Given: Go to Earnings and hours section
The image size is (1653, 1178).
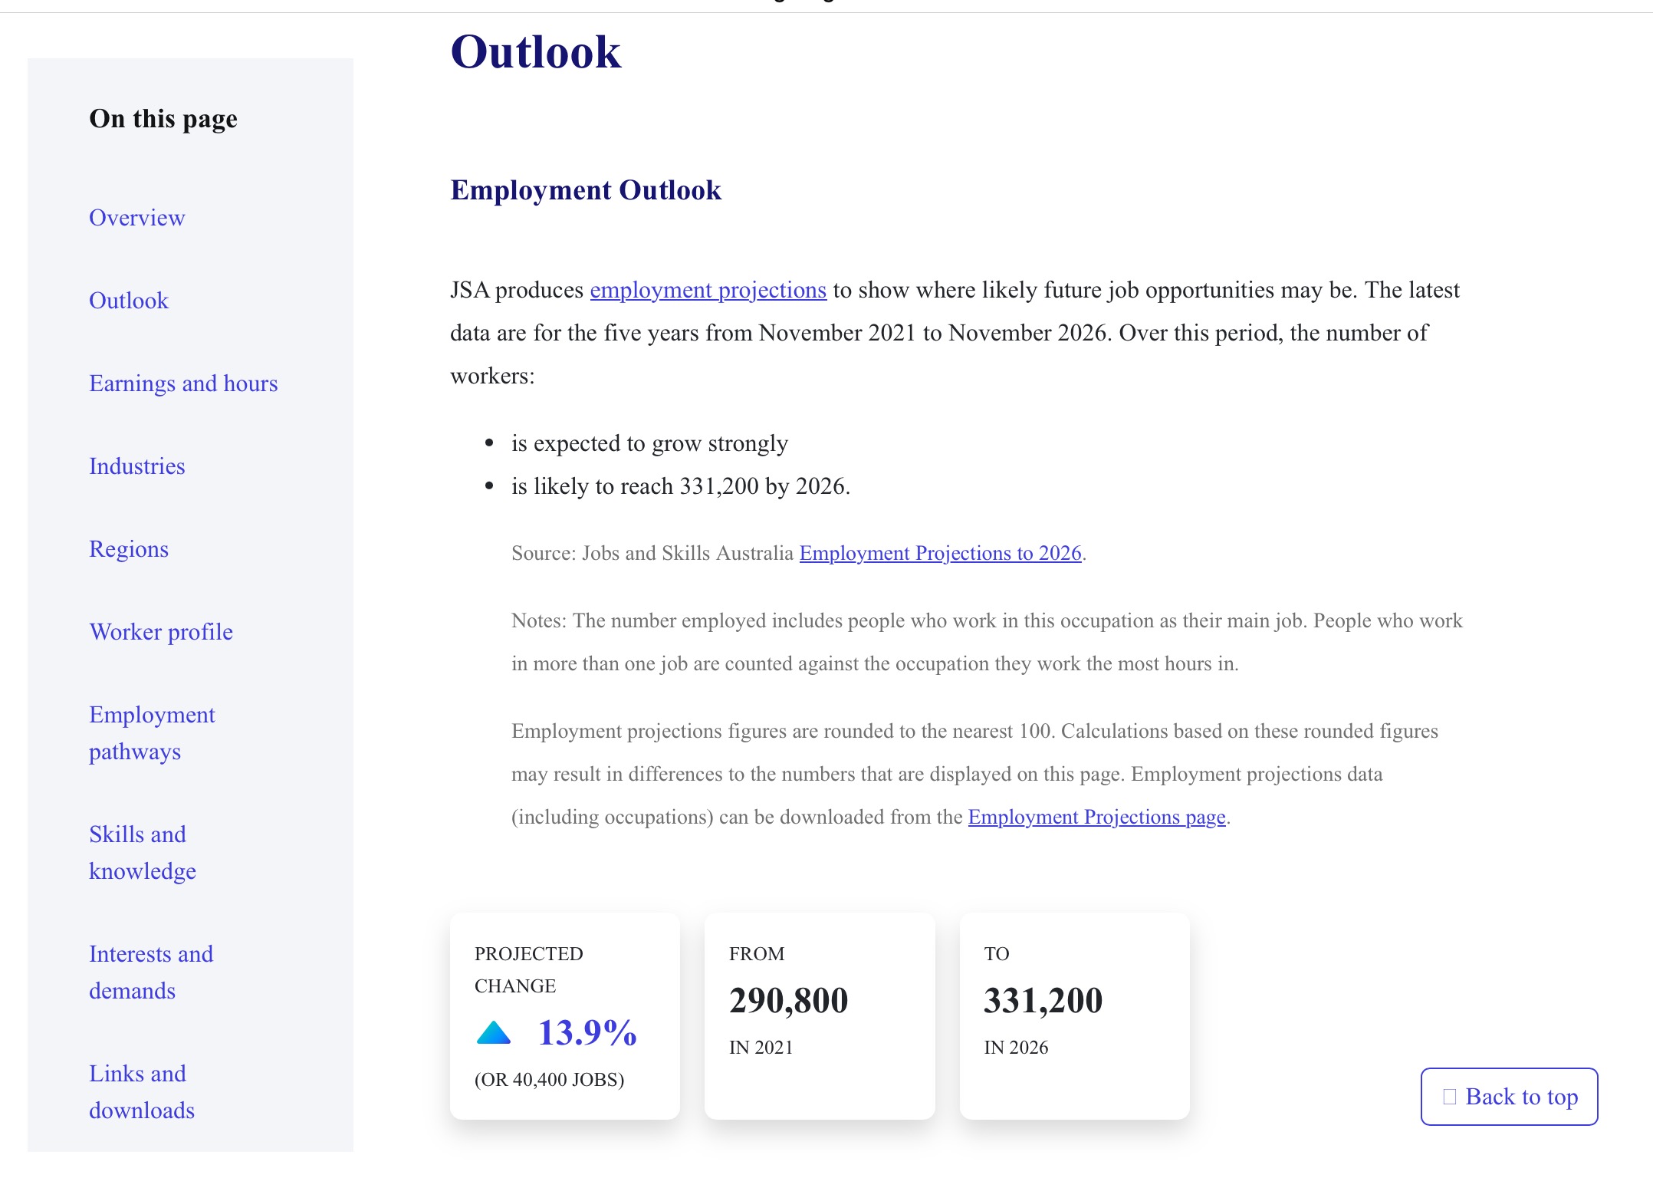Looking at the screenshot, I should coord(183,383).
